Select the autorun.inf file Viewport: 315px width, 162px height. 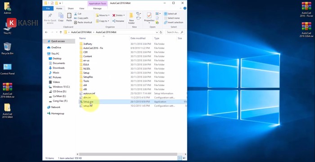(89, 93)
